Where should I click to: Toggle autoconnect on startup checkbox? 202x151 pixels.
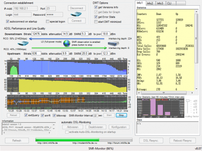point(8,21)
